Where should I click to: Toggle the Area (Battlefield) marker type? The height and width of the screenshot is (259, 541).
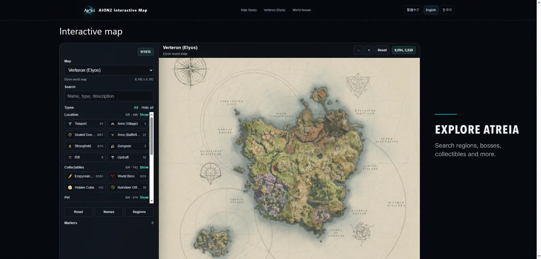(128, 135)
